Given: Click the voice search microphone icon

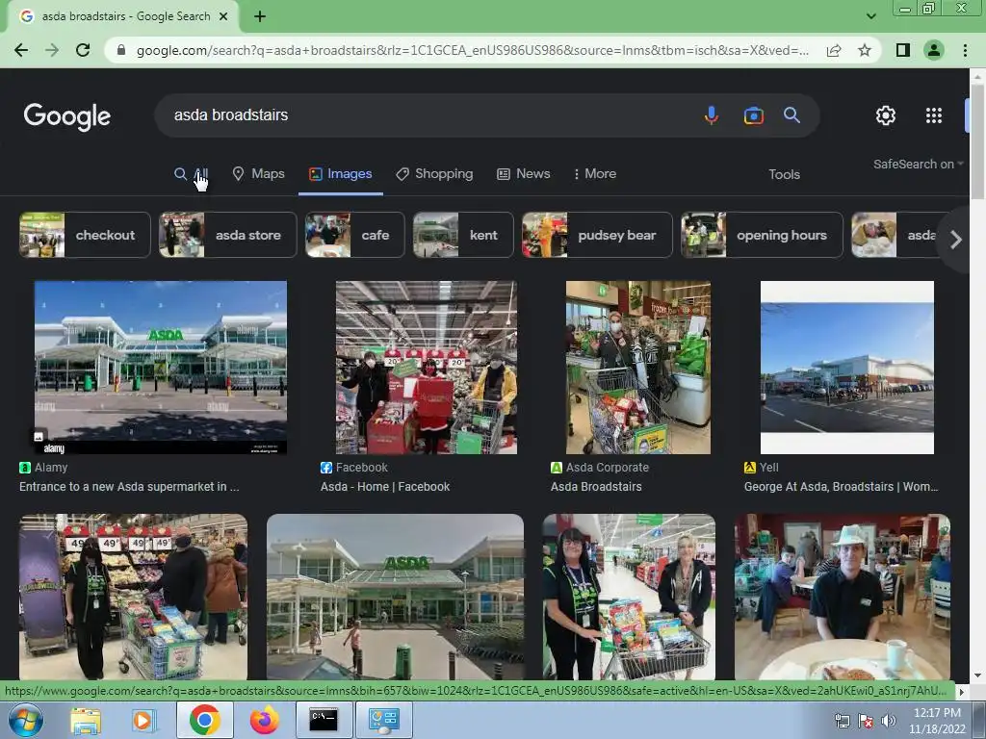Looking at the screenshot, I should tap(712, 115).
